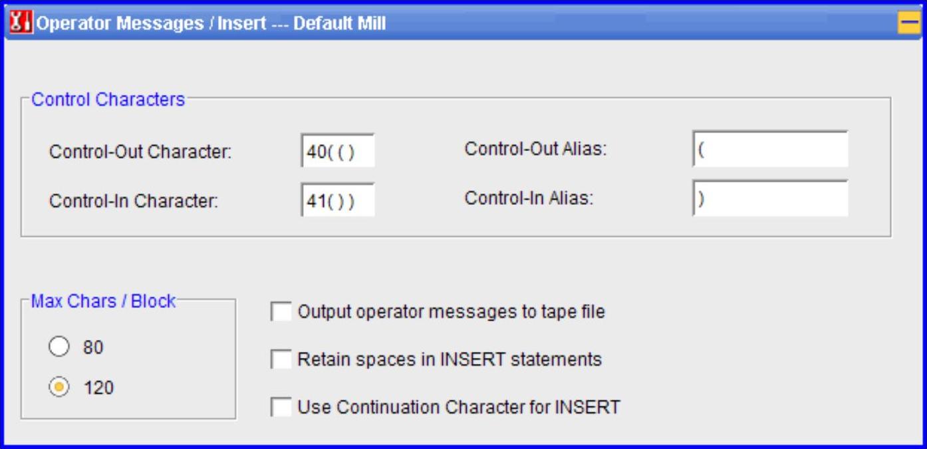Focus the Control-In Character input field
This screenshot has height=449, width=927.
[x=337, y=200]
